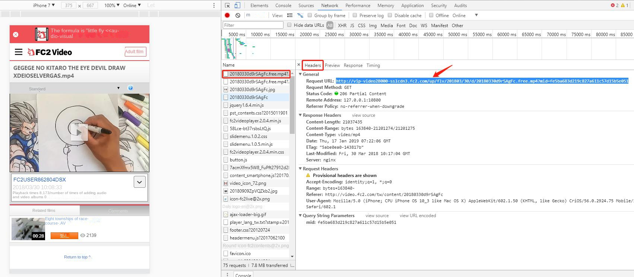Click Return to top link
Screen dimensions: 634x277
[x=77, y=257]
